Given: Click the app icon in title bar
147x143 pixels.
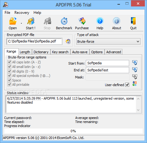Looking at the screenshot, I should click(6, 5).
